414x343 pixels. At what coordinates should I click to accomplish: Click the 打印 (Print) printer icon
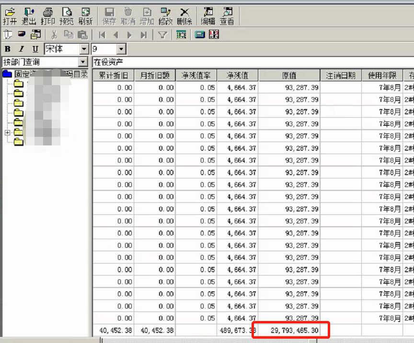[48, 16]
